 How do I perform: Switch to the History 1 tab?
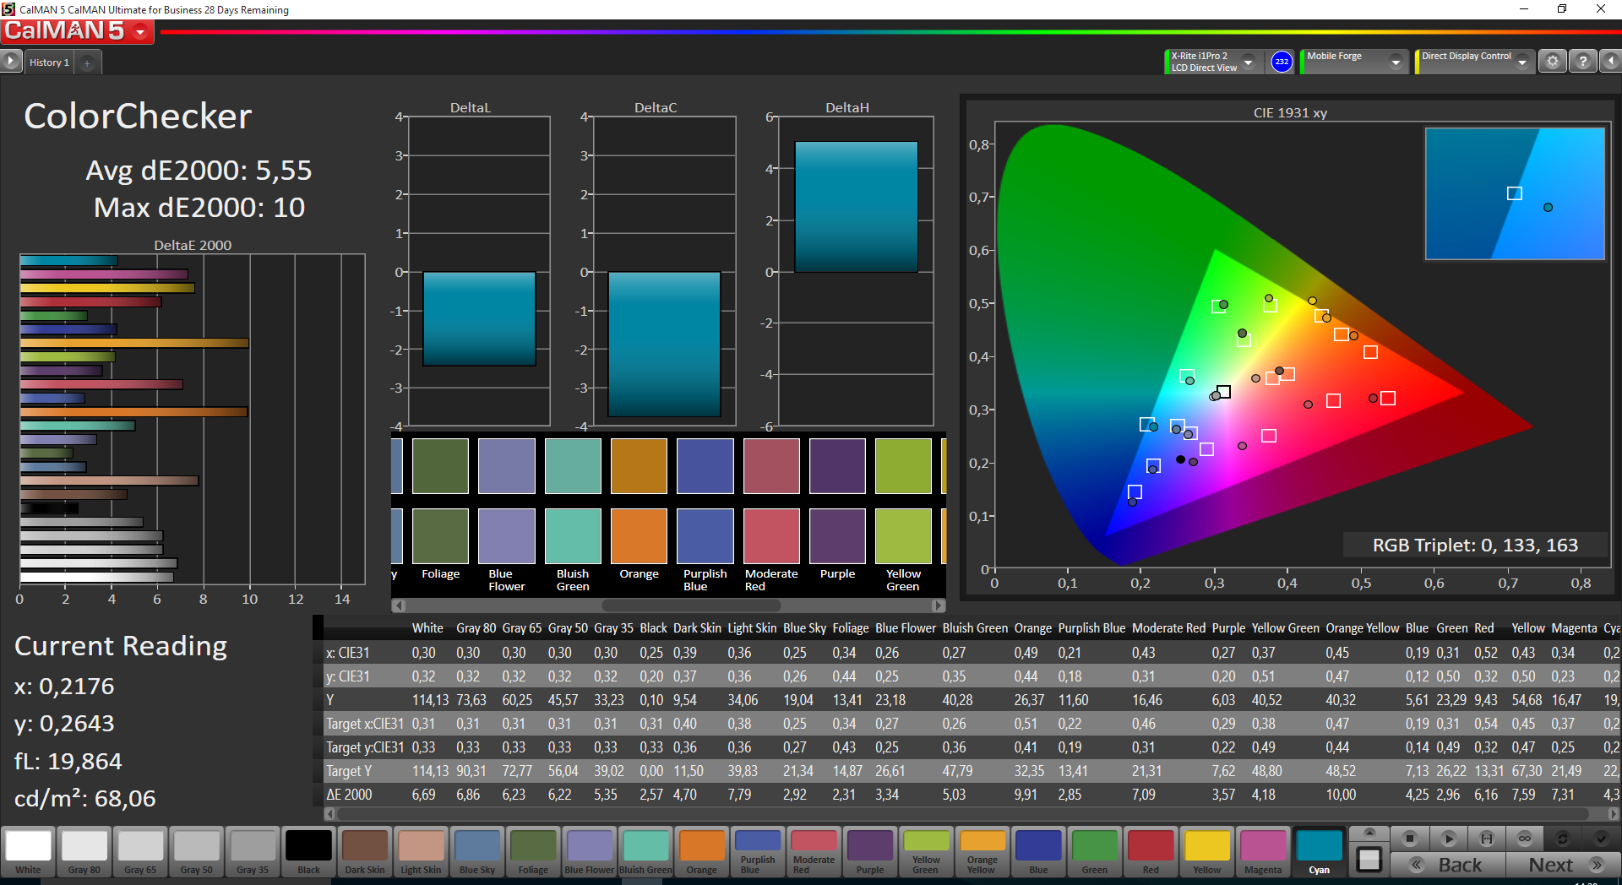[x=49, y=62]
